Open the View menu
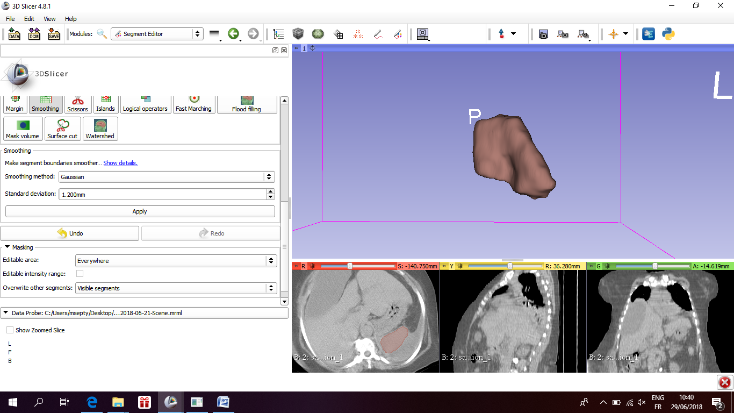The image size is (734, 413). tap(49, 19)
